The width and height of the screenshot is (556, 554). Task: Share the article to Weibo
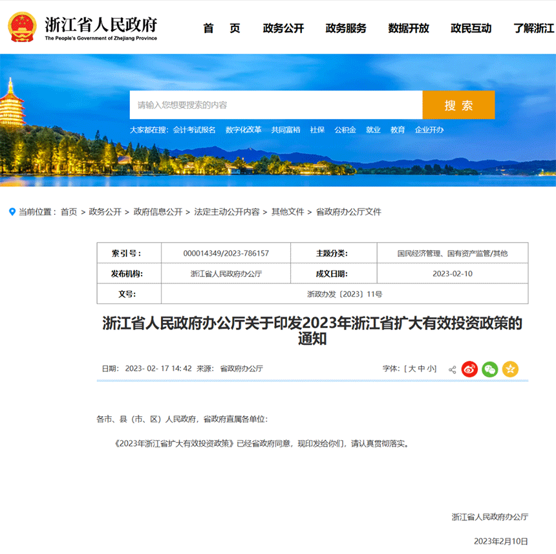click(x=469, y=369)
